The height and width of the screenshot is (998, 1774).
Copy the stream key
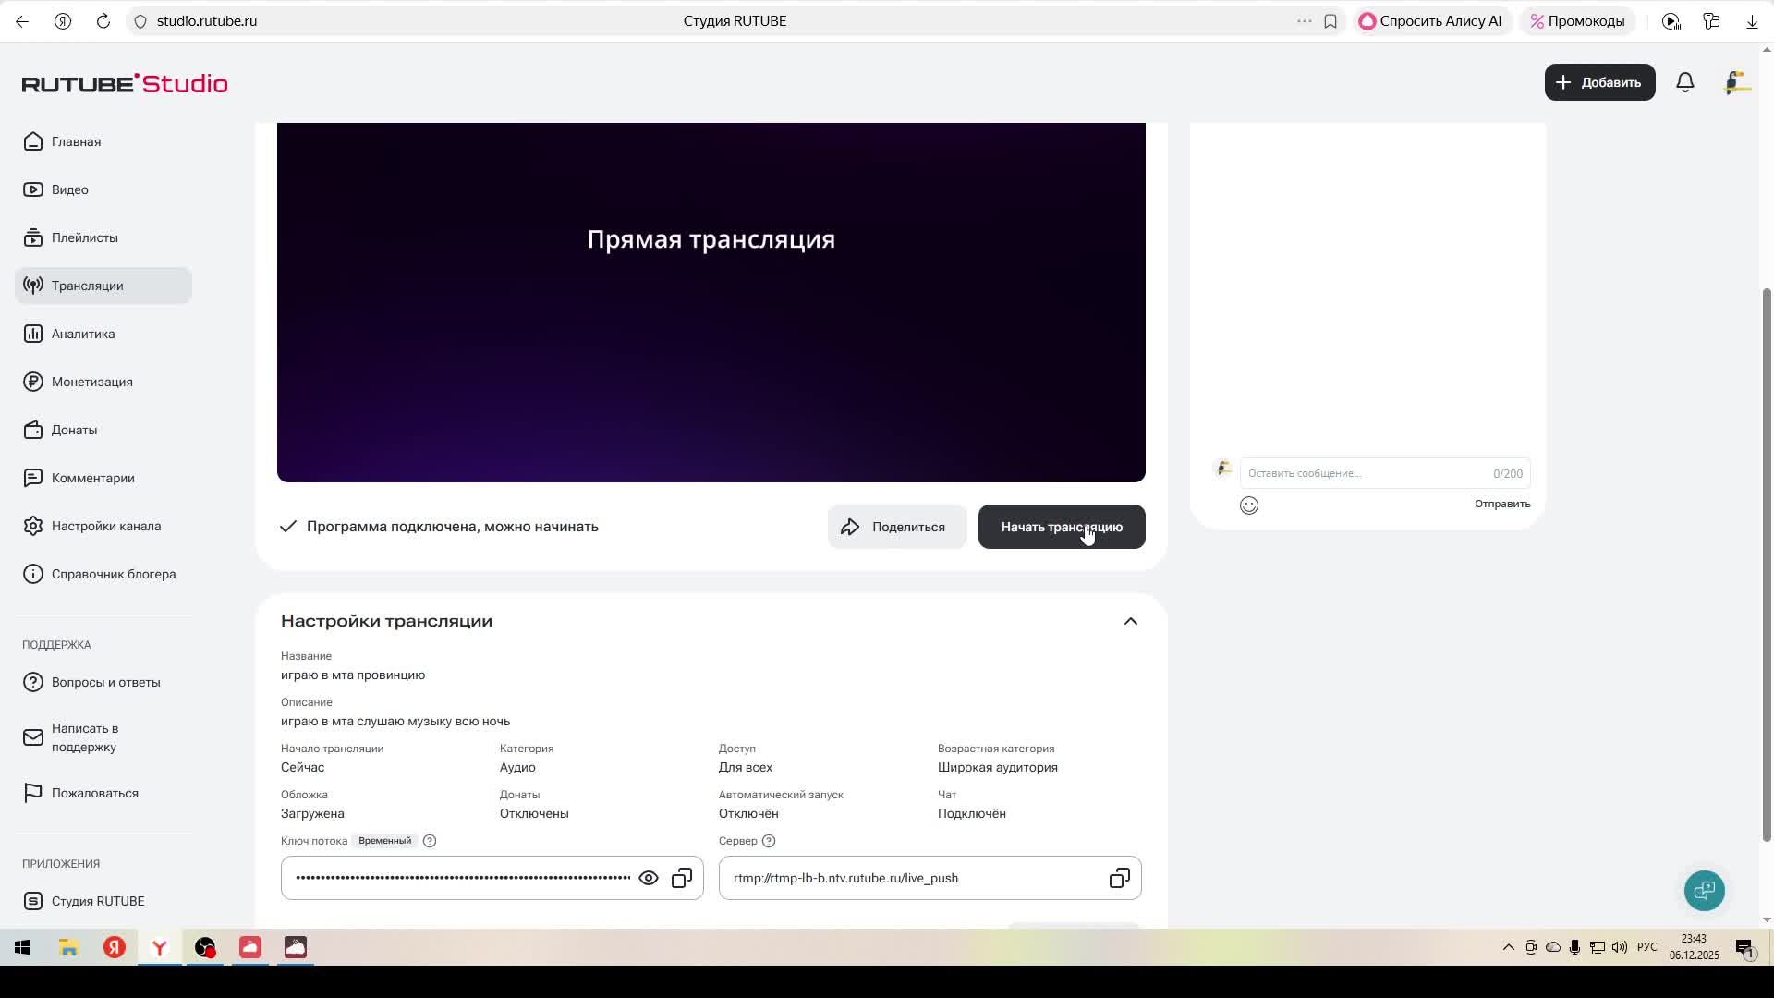tap(682, 877)
